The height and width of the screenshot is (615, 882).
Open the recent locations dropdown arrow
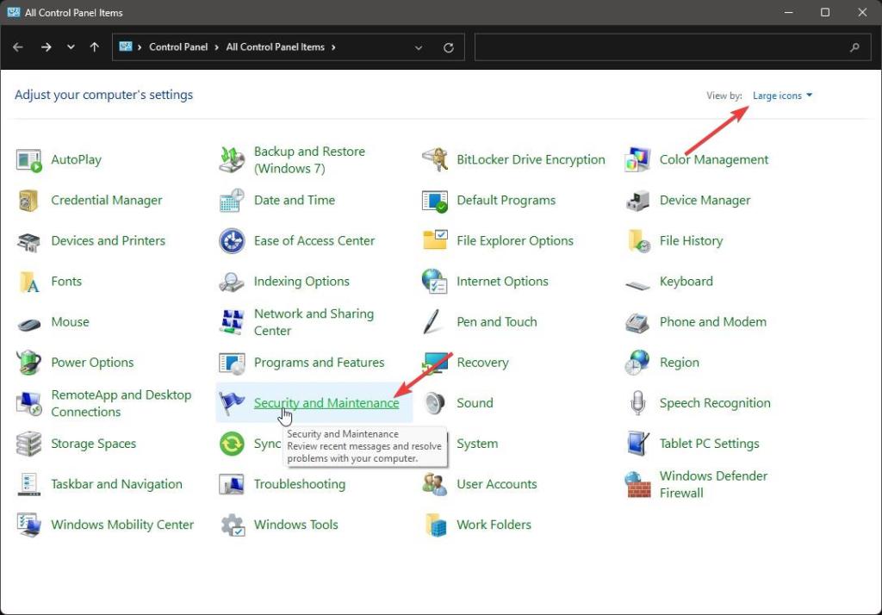click(71, 47)
